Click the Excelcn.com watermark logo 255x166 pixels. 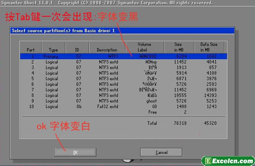tap(228, 161)
